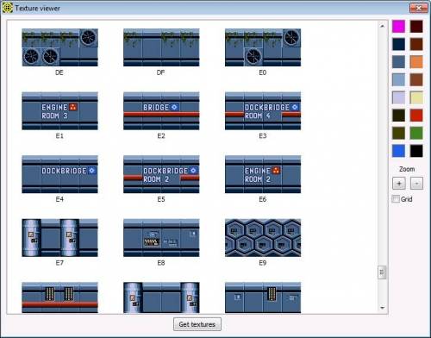Pick the very dark olive color swatch
The width and height of the screenshot is (431, 338).
(399, 116)
